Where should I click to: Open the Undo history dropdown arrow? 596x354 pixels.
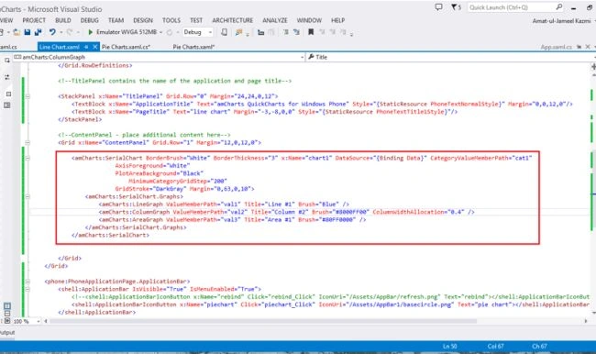61,32
